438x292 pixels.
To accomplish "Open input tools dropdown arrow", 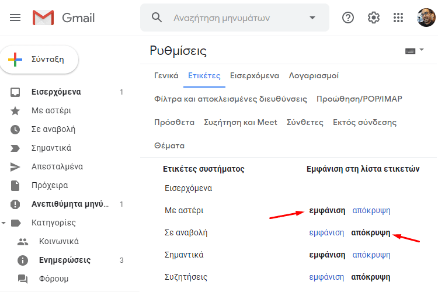I will click(x=422, y=50).
